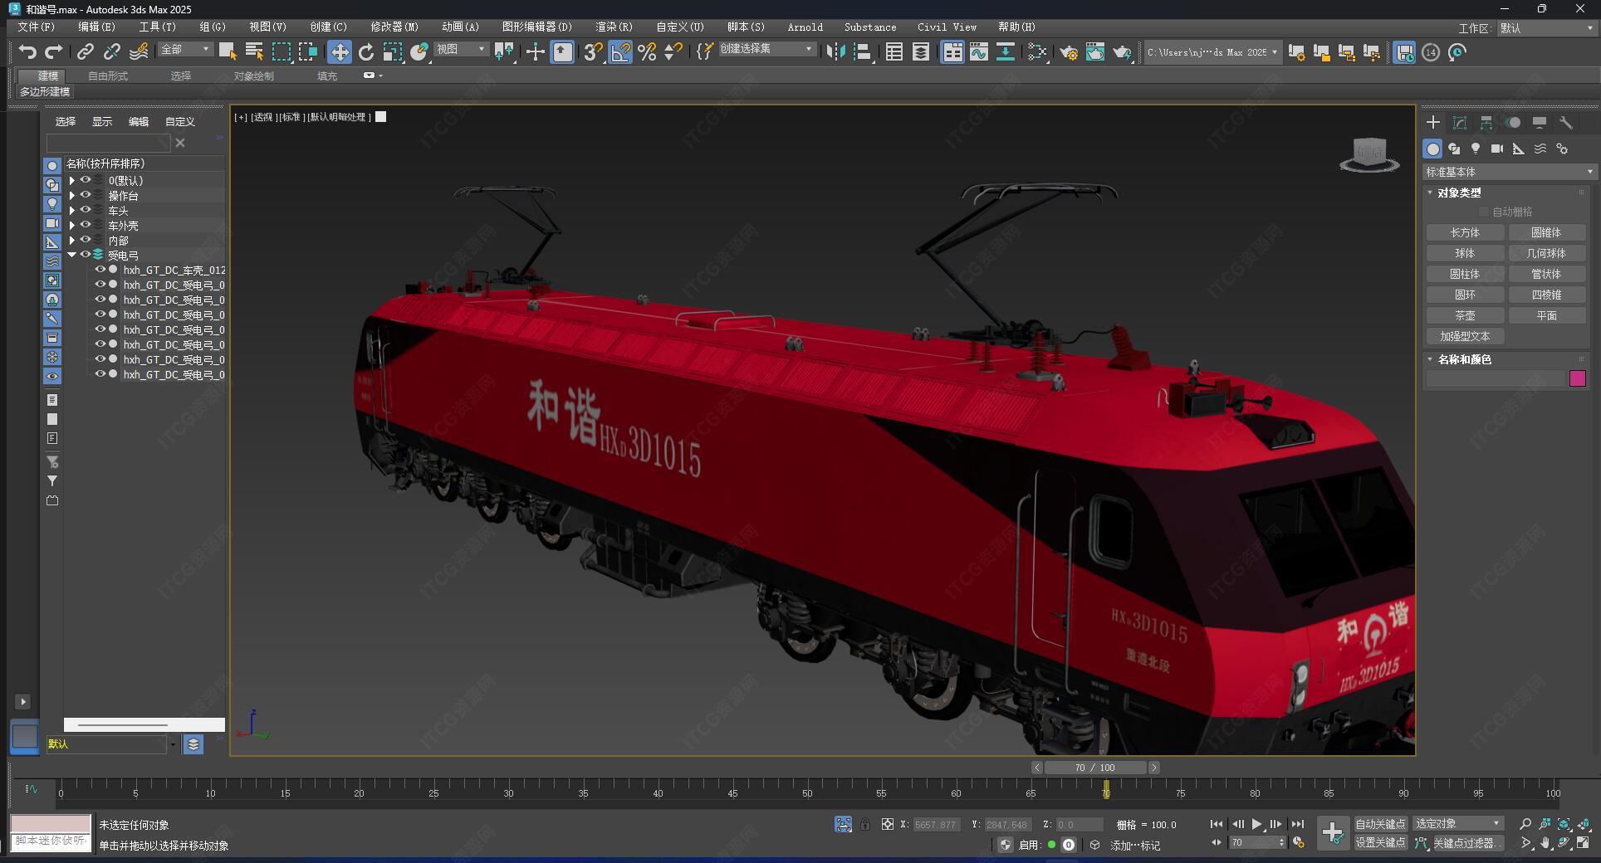Image resolution: width=1601 pixels, height=863 pixels.
Task: Open the Utilities panel wrench icon
Action: pos(1566,123)
